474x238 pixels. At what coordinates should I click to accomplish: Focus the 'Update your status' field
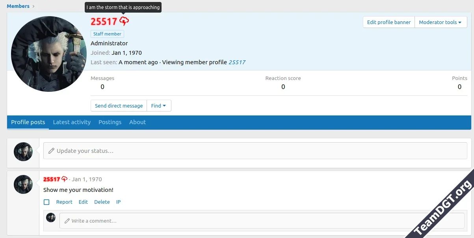point(255,151)
